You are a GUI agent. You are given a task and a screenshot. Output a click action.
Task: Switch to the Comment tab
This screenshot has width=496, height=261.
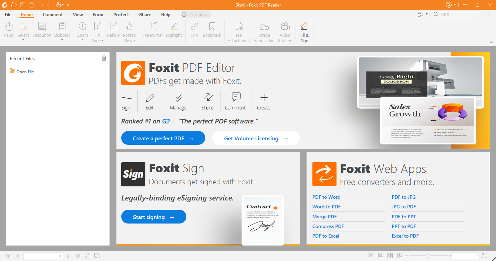point(53,14)
